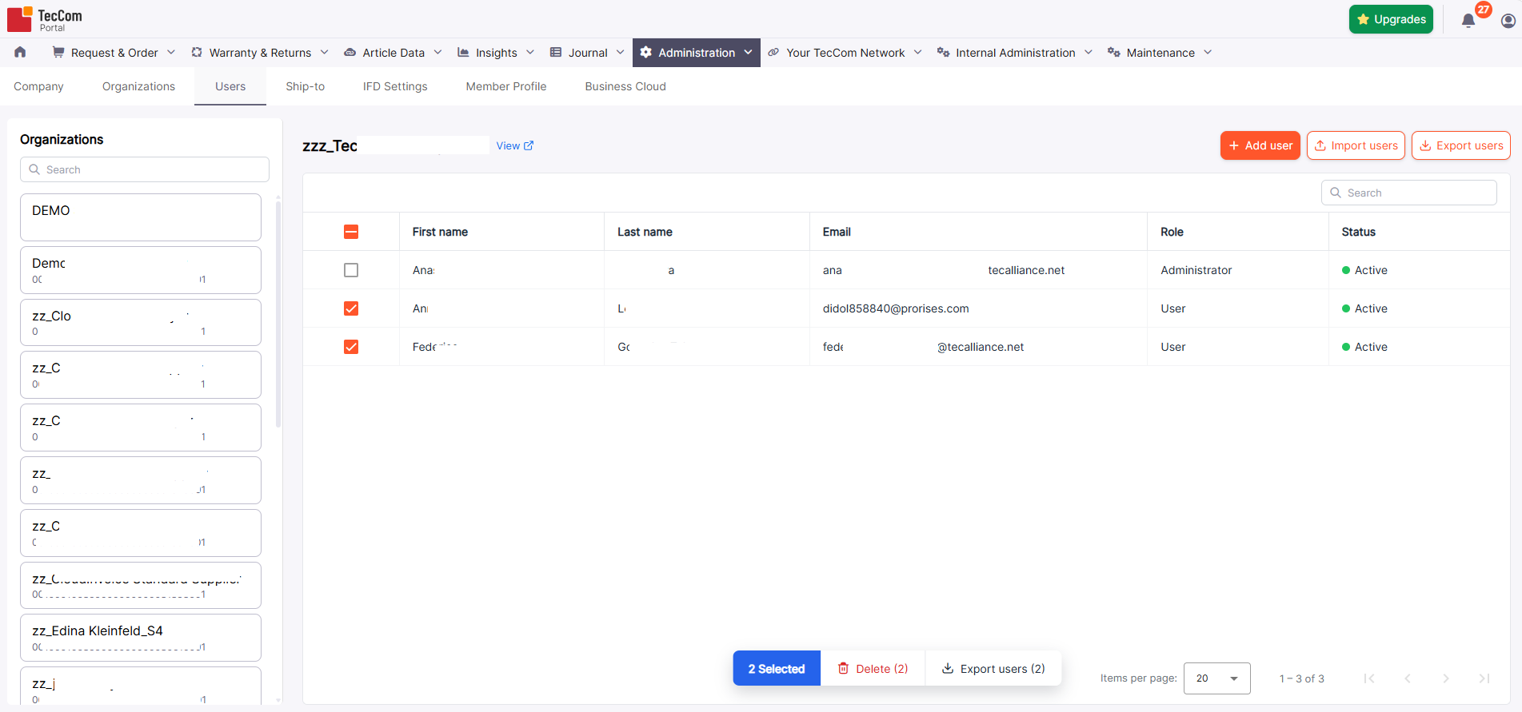This screenshot has width=1522, height=712.
Task: Go to first page of users
Action: 1369,678
